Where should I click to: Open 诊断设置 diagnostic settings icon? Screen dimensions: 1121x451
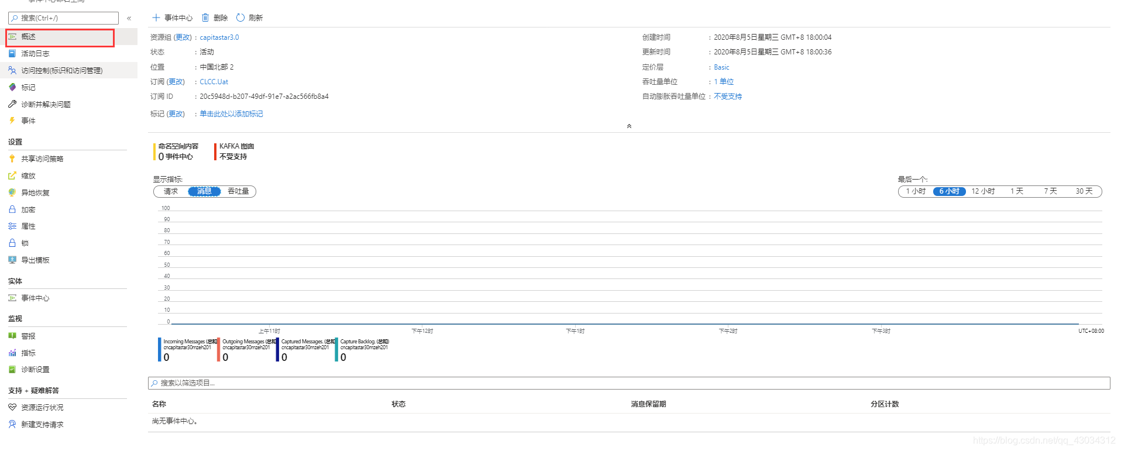(x=12, y=369)
